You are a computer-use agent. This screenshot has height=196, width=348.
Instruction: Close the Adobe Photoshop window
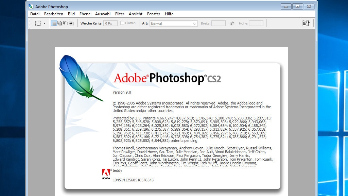[x=309, y=6]
